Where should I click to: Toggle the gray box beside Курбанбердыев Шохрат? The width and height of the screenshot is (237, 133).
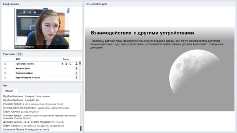tap(5, 78)
